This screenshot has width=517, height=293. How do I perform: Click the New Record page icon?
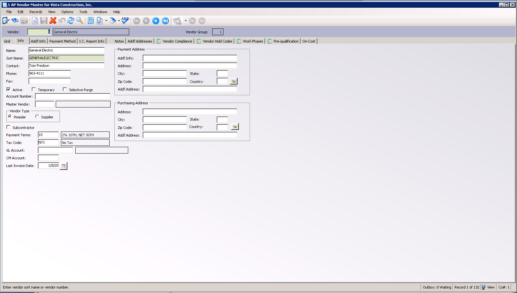(x=35, y=21)
